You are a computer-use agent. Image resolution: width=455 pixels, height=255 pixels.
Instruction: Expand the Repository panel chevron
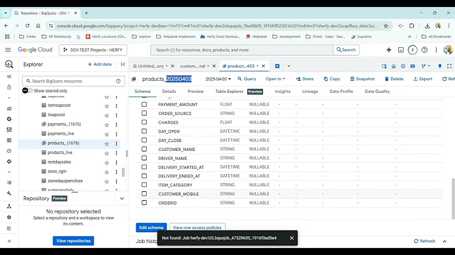(x=122, y=198)
